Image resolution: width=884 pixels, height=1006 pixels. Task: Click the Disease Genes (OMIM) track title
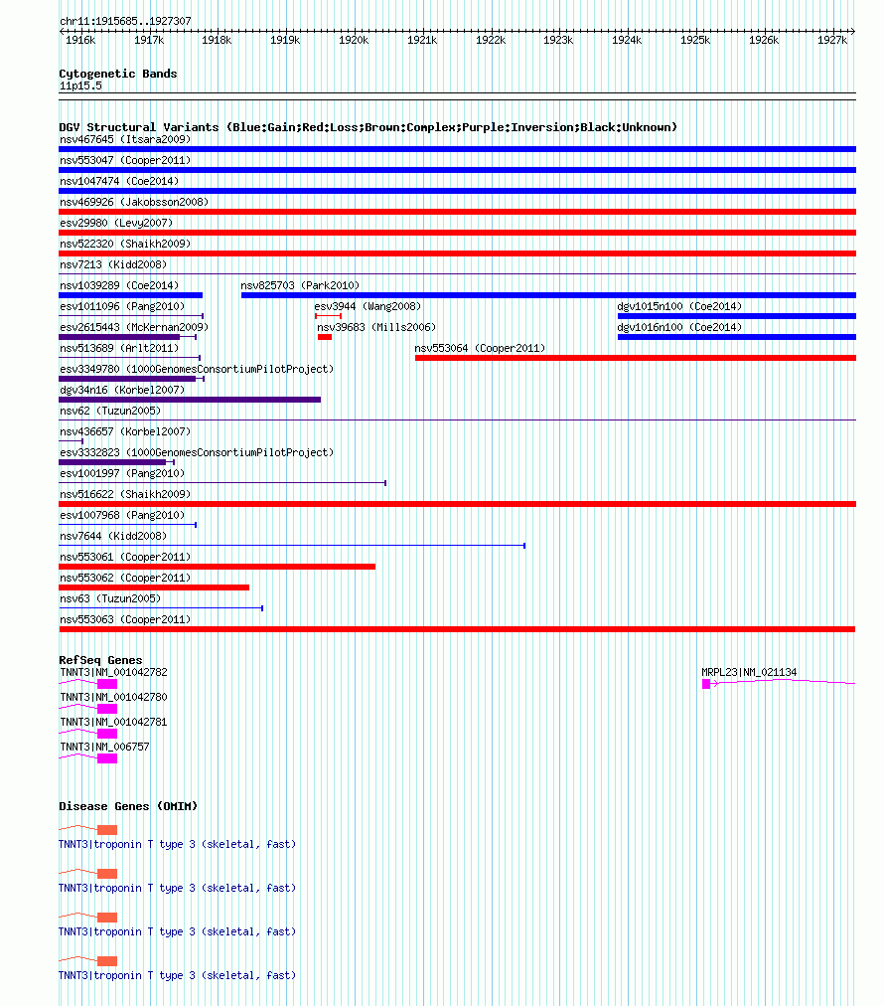point(128,806)
